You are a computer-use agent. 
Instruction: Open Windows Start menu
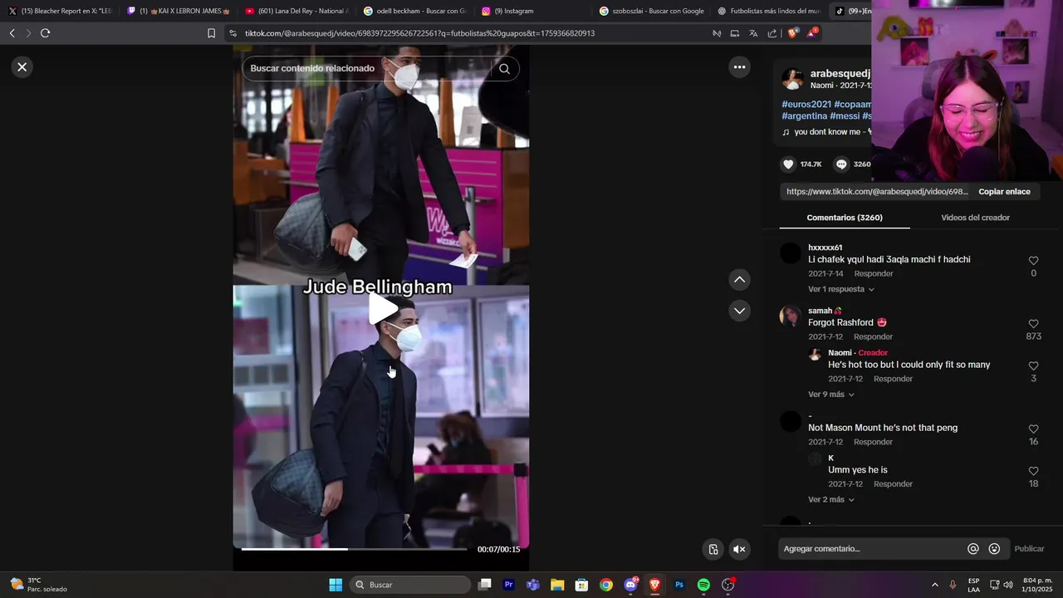(336, 585)
